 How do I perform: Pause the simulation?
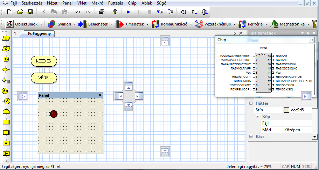point(139,12)
